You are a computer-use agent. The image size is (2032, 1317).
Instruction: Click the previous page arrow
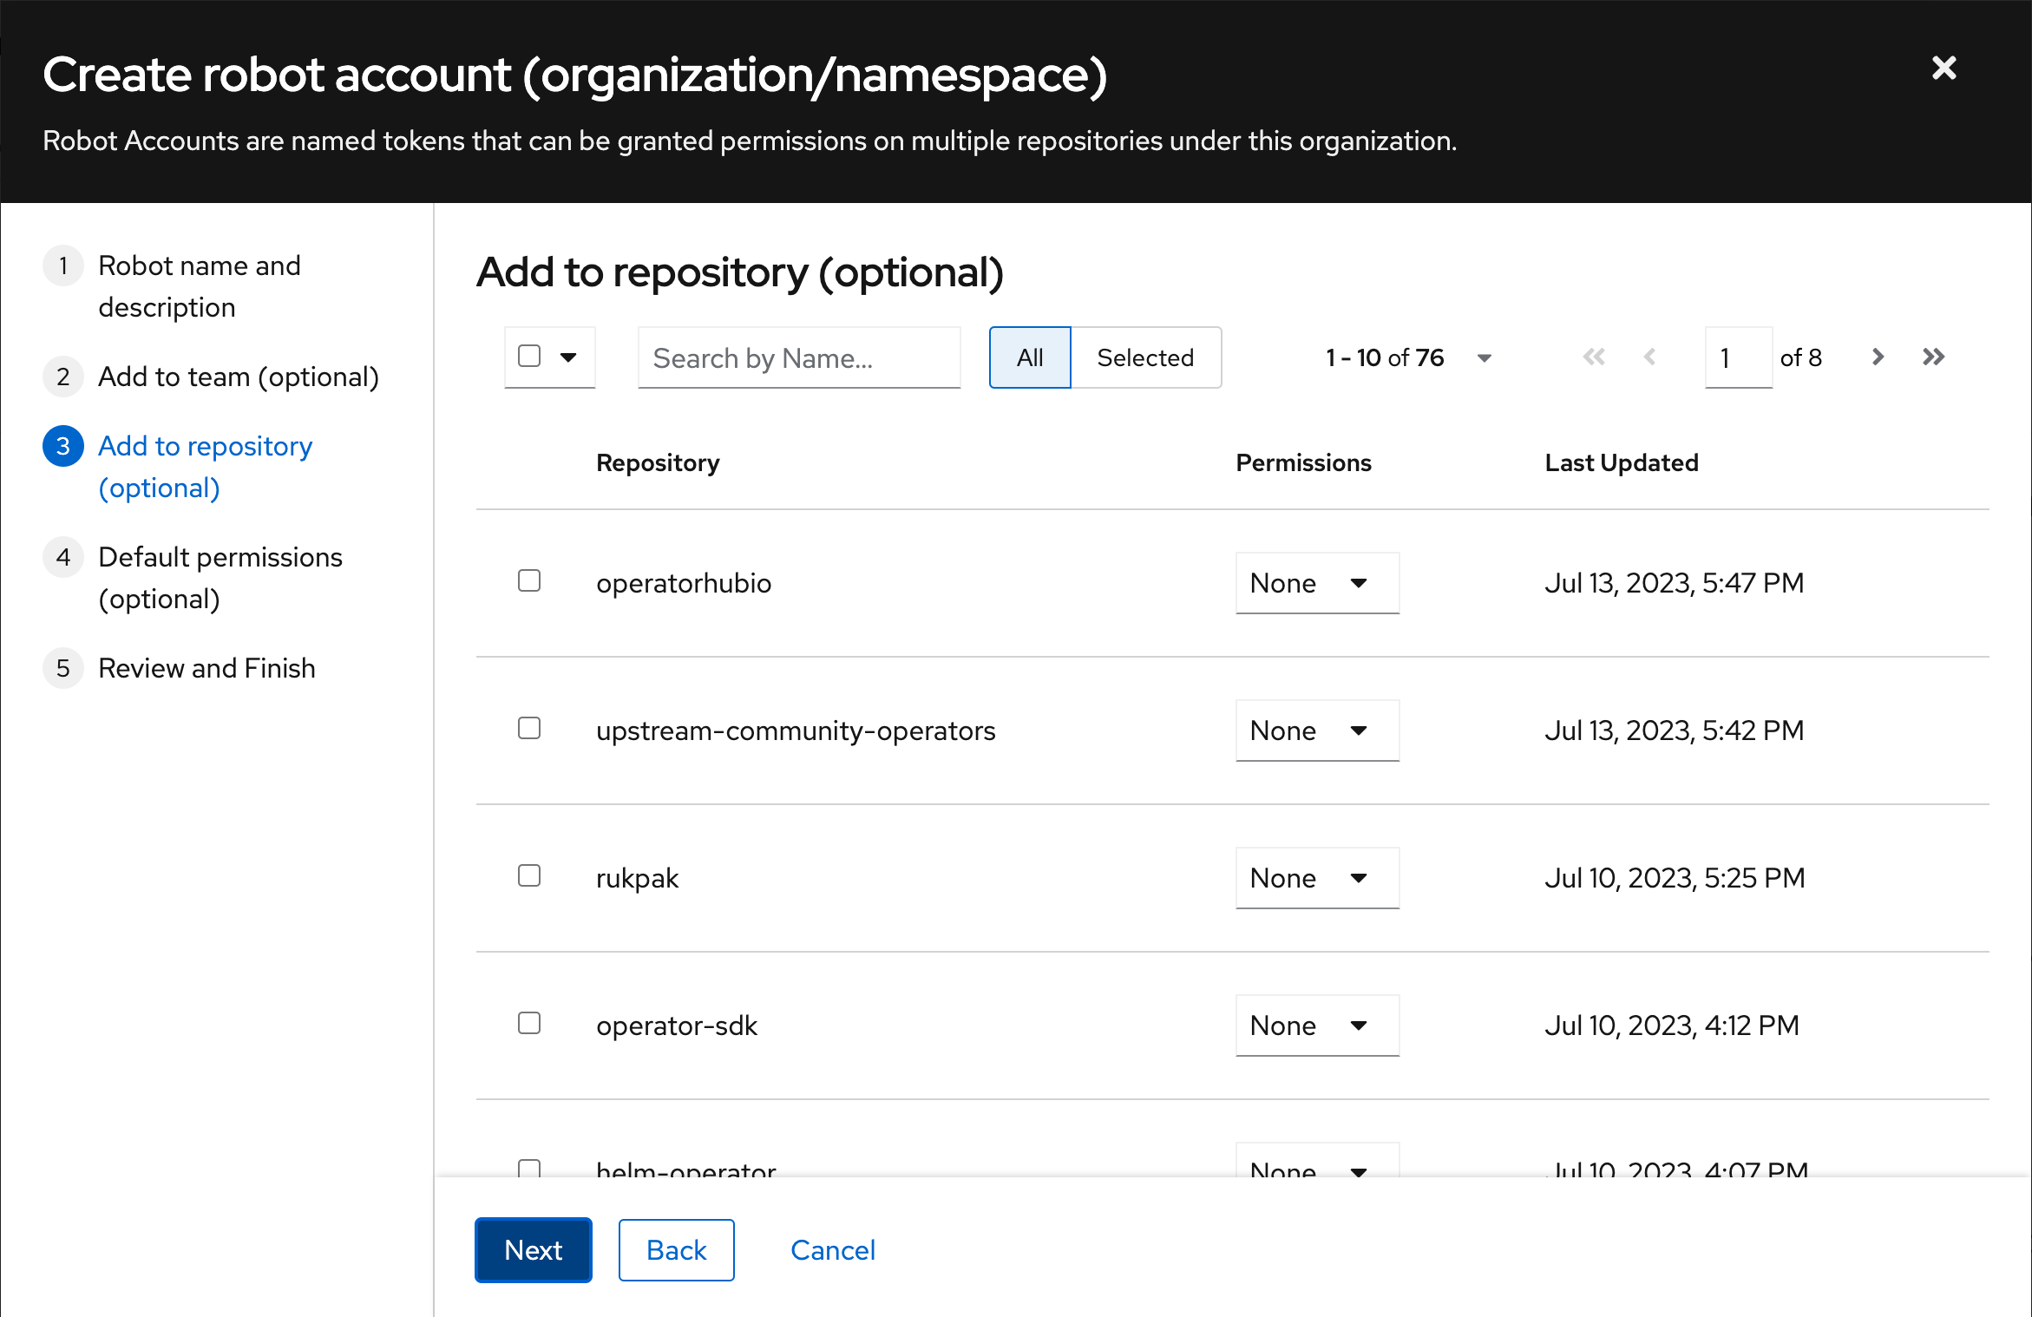pyautogui.click(x=1649, y=357)
